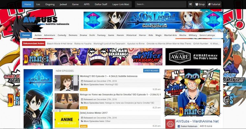Open Bleach Movie 4 Hell Verse recommendation

point(60,44)
